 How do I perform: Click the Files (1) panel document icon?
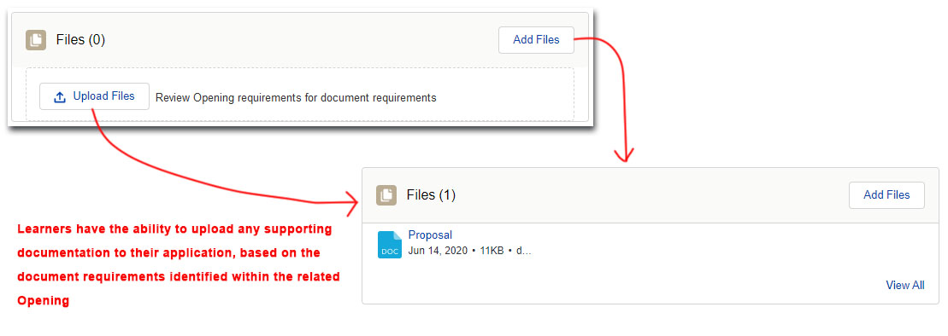386,194
